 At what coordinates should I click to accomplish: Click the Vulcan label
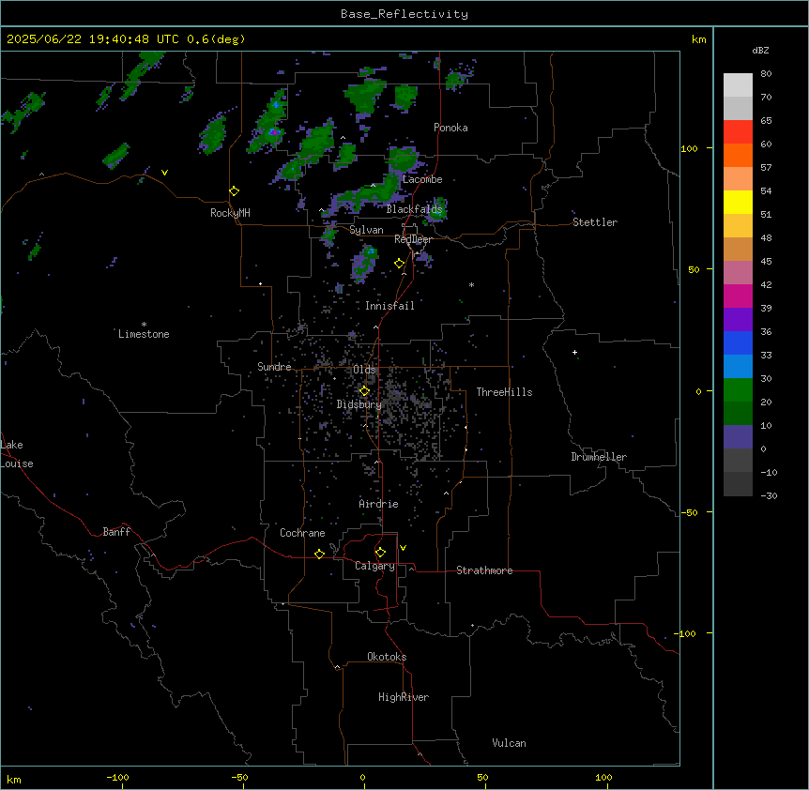tap(509, 743)
